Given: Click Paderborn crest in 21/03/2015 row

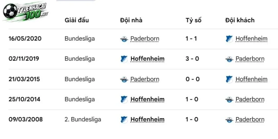Looking at the screenshot, I should (124, 79).
